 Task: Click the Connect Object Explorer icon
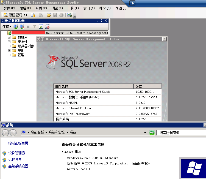click(x=16, y=27)
